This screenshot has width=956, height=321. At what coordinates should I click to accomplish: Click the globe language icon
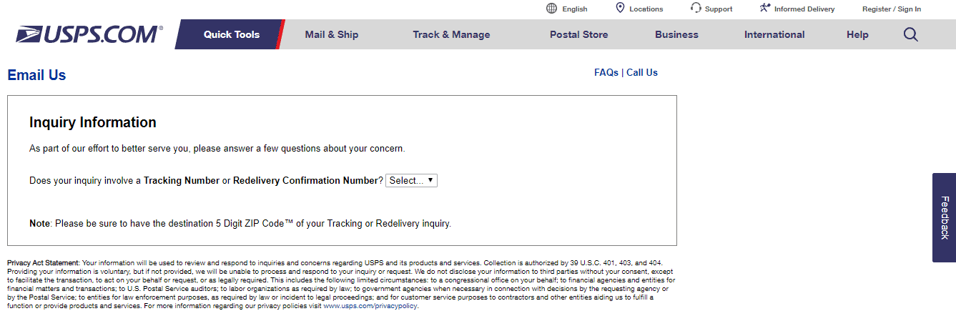tap(551, 9)
